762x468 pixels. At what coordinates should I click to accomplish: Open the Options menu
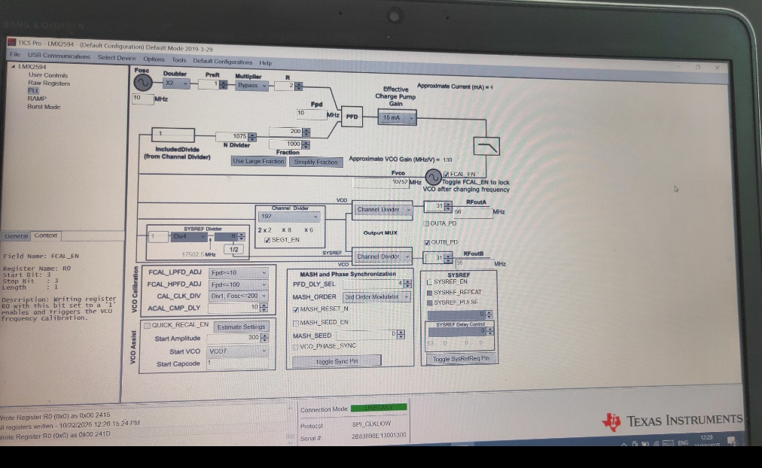point(154,59)
